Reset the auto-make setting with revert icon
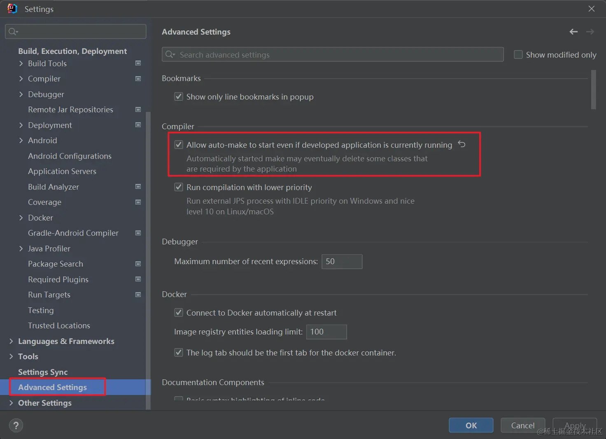Screen dimensions: 606x439 coord(462,144)
